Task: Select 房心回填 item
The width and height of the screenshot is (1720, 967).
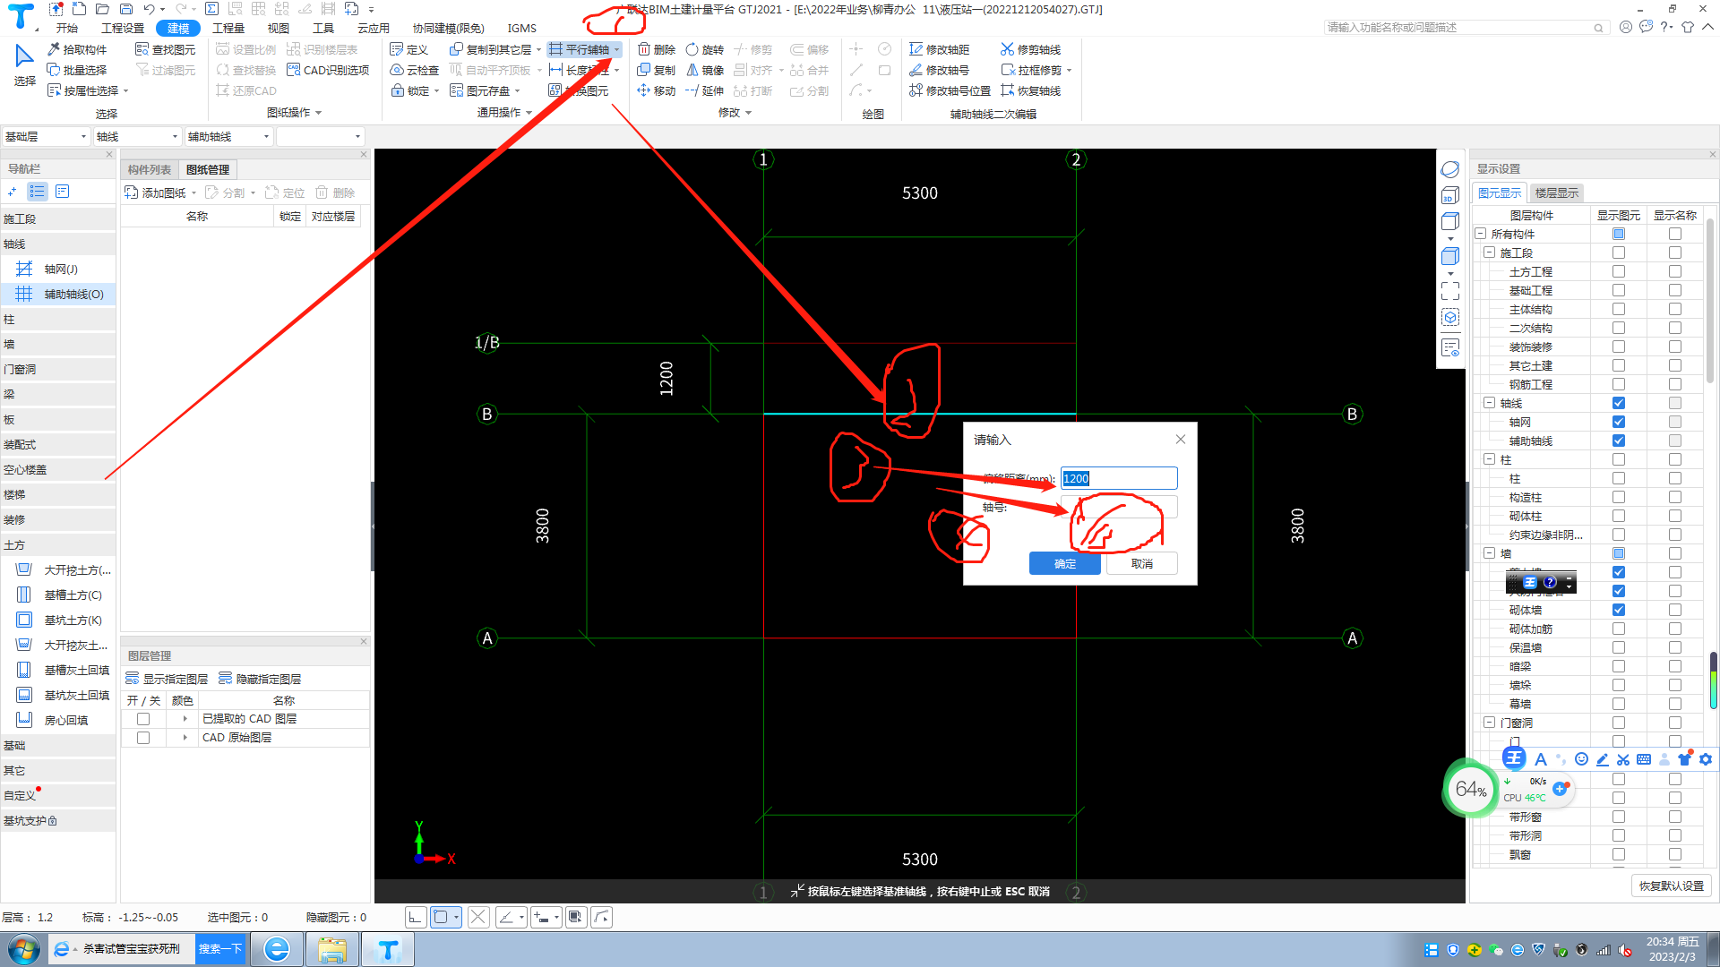Action: point(59,720)
